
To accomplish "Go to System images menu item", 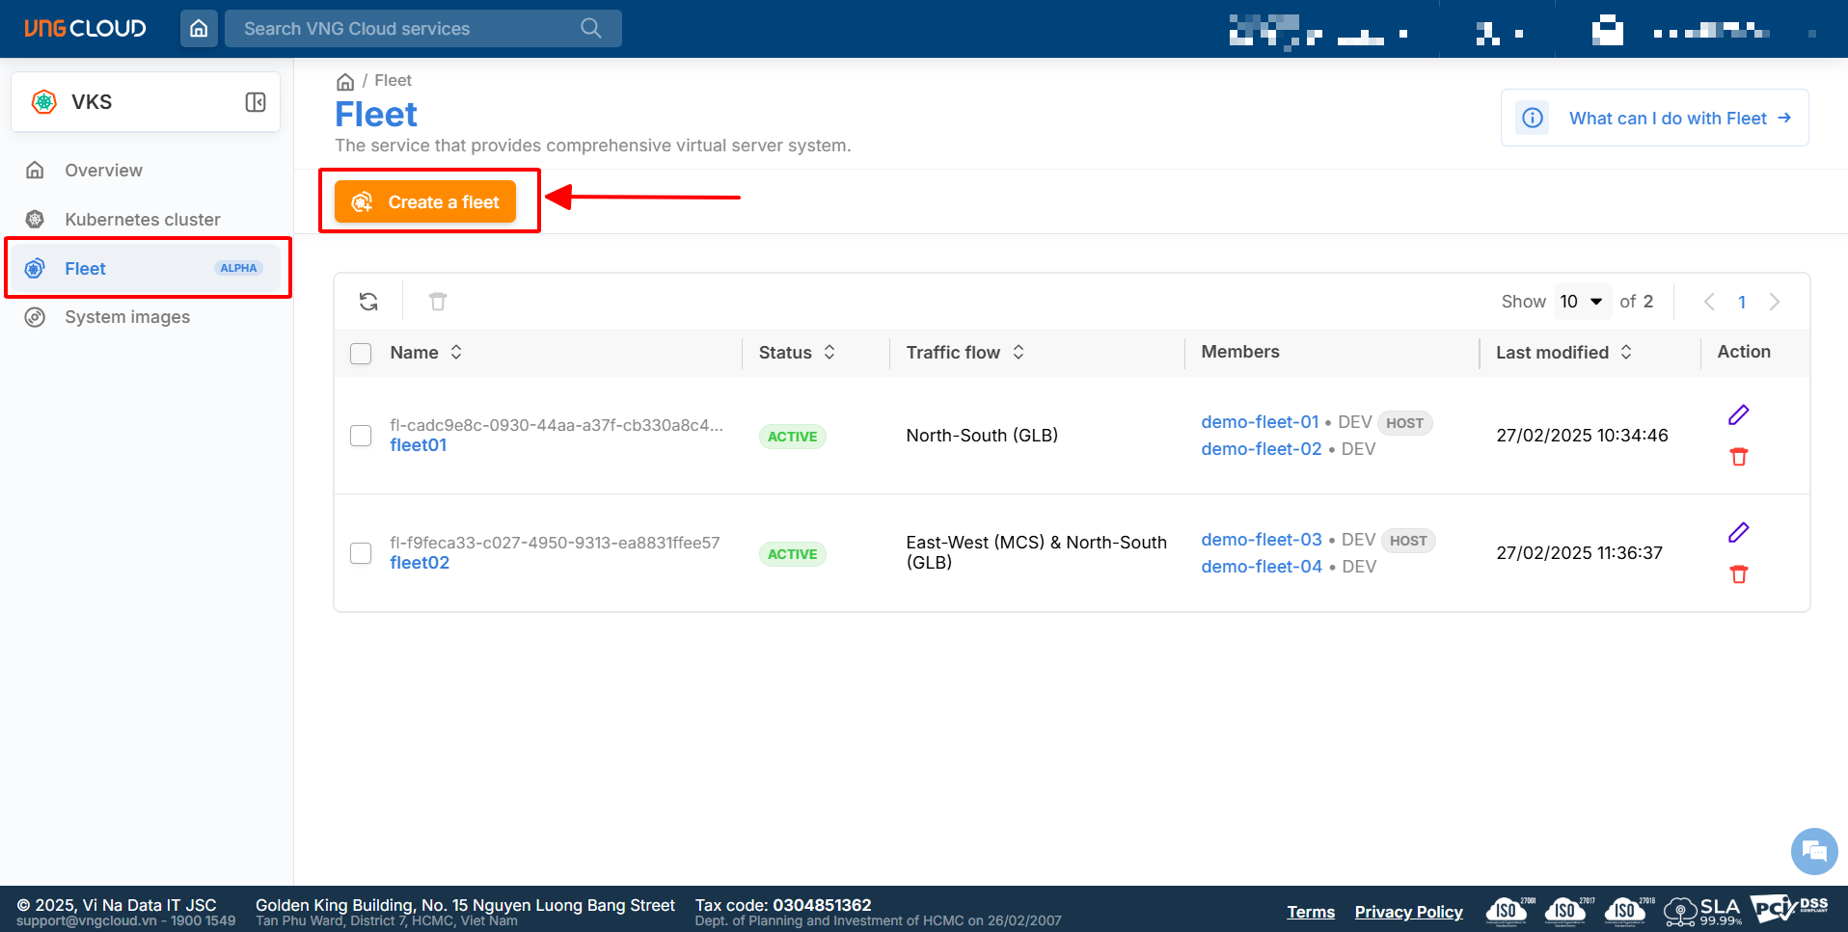I will (127, 317).
